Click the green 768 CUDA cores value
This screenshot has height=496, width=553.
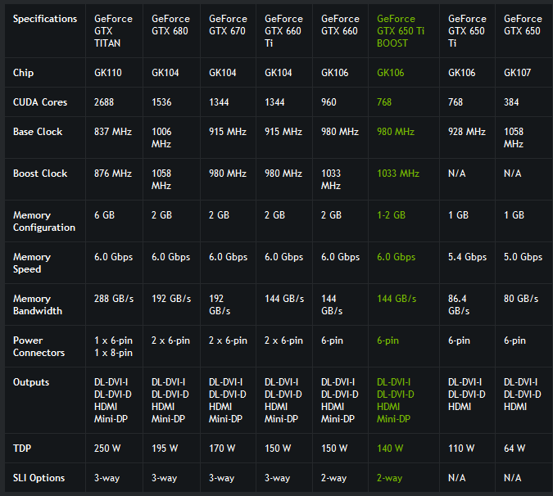pyautogui.click(x=384, y=102)
